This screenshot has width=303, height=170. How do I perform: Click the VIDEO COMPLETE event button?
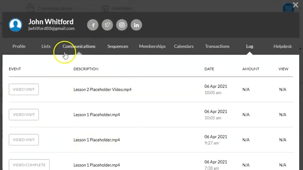pos(29,165)
